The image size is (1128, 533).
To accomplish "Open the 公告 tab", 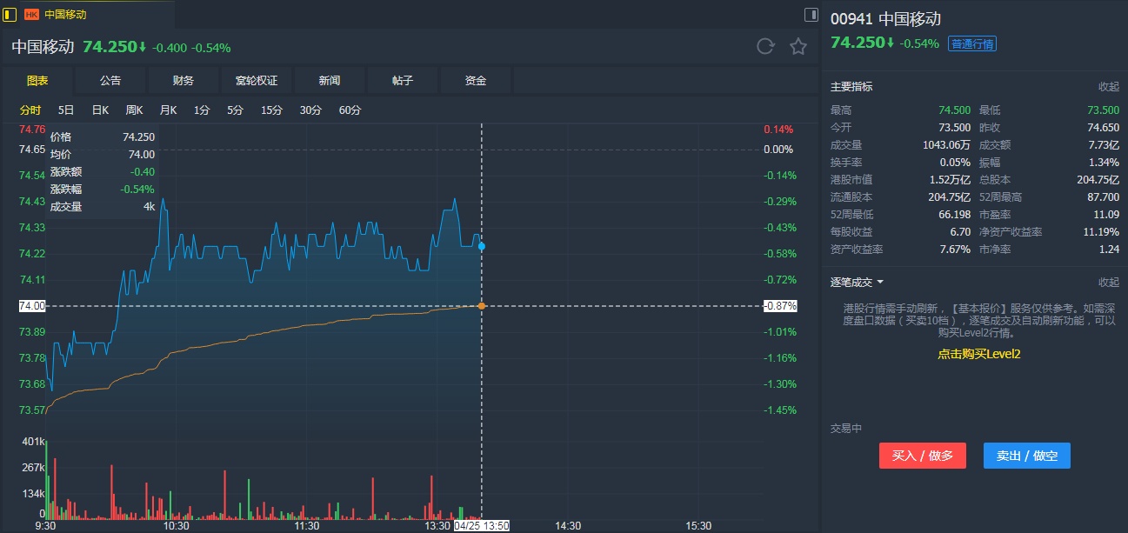I will coord(110,81).
